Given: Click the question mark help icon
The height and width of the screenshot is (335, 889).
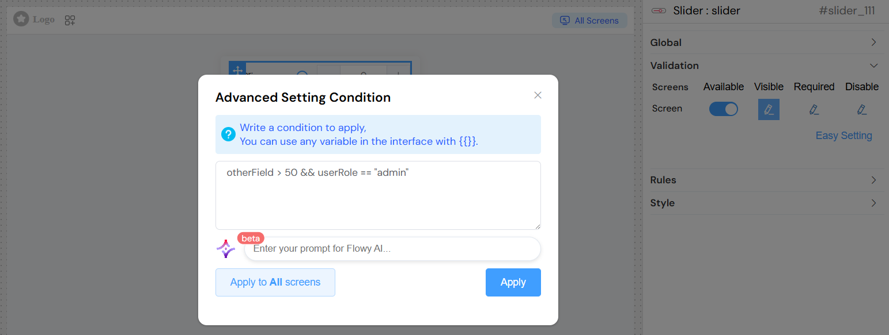Looking at the screenshot, I should pos(229,134).
